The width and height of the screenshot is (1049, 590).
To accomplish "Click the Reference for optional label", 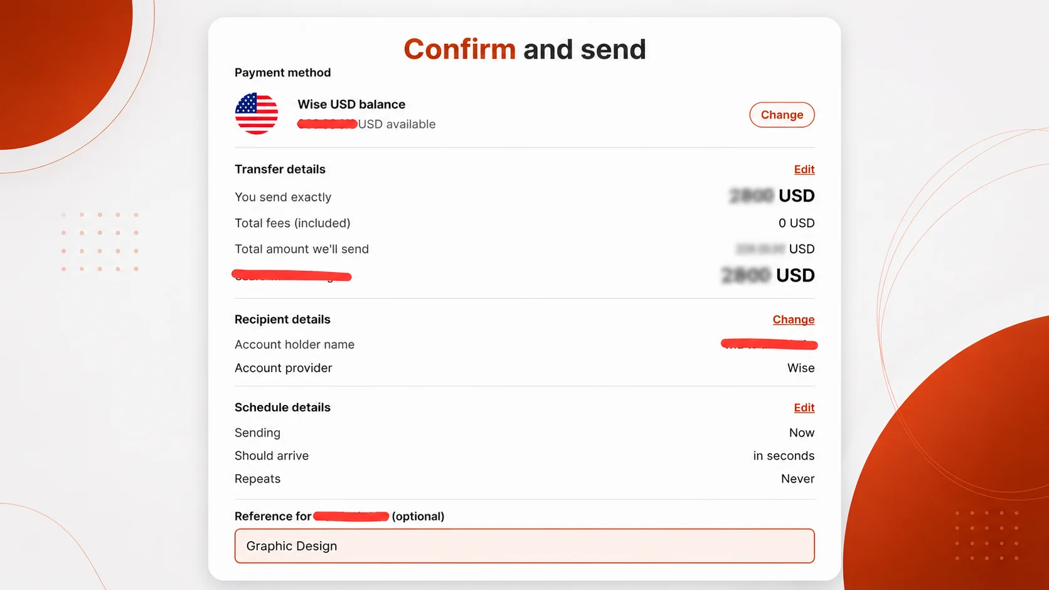I will [339, 516].
